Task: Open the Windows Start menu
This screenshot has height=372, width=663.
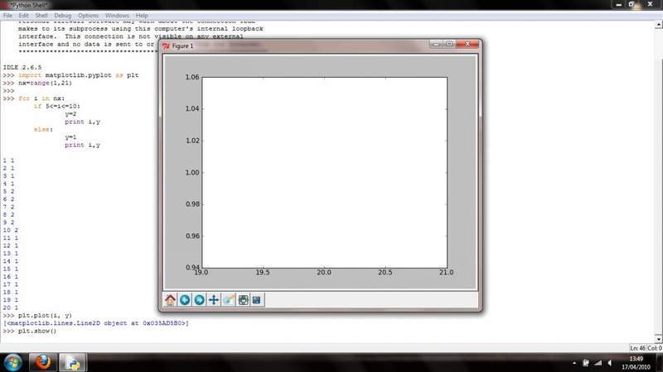Action: [x=14, y=362]
